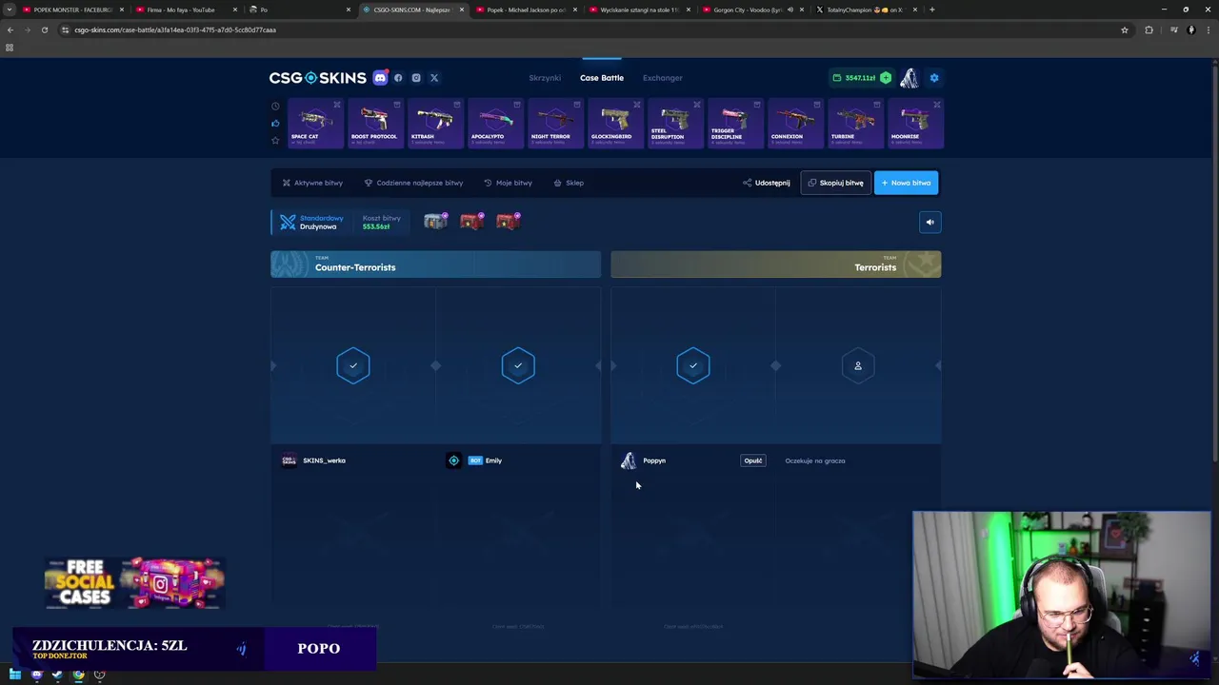Open Windows Start menu

[x=15, y=675]
